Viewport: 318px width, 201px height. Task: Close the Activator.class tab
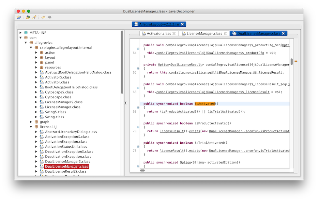[174, 34]
